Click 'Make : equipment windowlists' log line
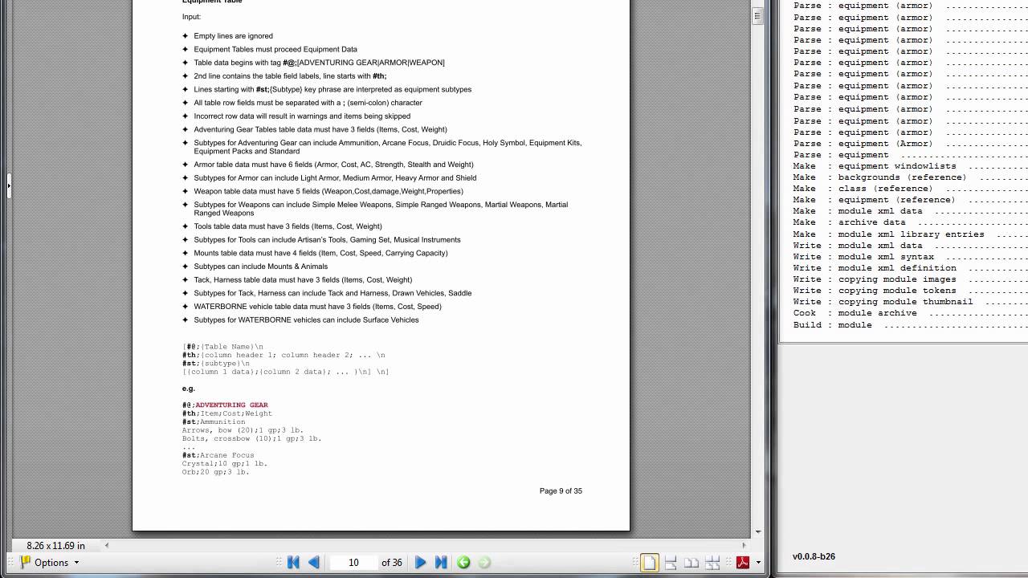 875,166
